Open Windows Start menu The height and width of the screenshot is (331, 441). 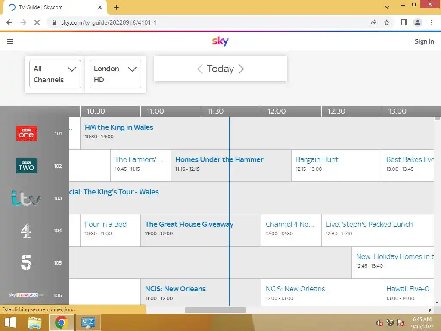(10, 322)
